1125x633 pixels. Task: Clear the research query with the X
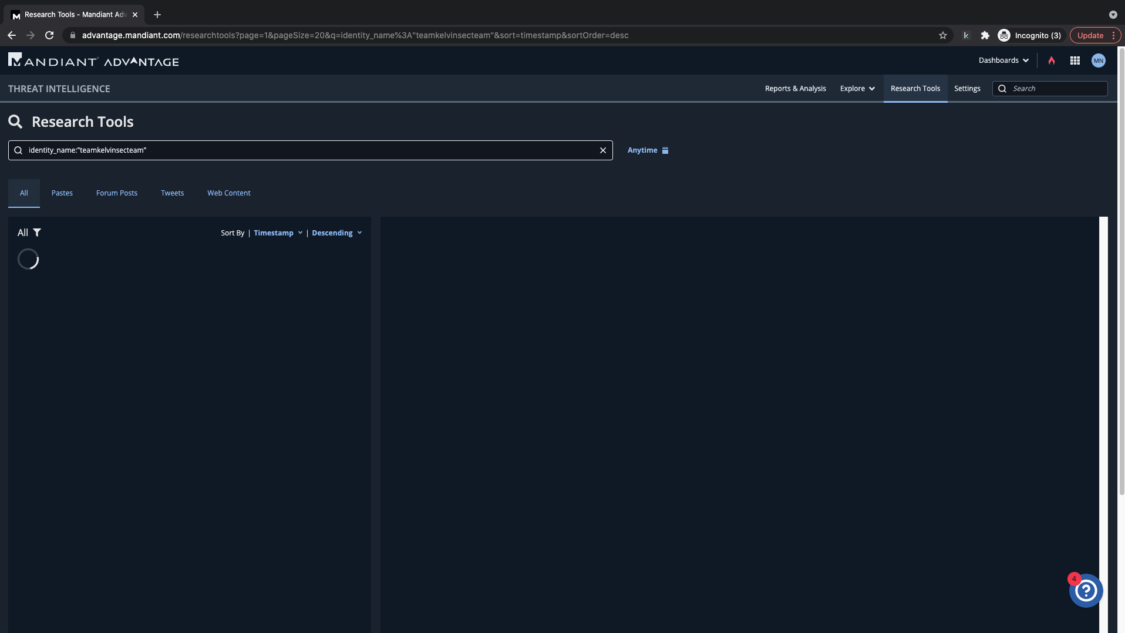pyautogui.click(x=602, y=150)
